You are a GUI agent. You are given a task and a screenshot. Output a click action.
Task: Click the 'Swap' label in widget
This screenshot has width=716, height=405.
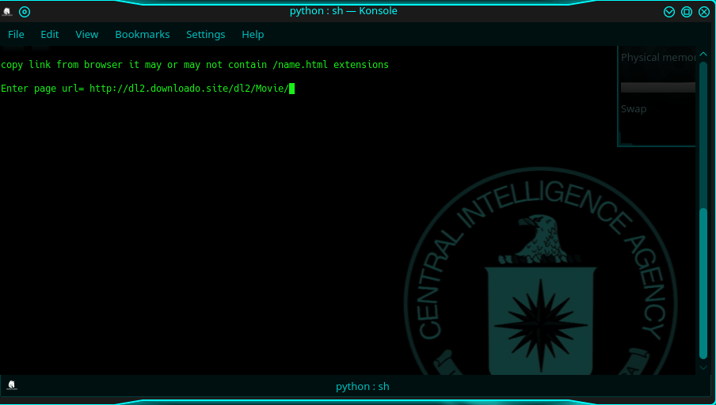pos(634,109)
